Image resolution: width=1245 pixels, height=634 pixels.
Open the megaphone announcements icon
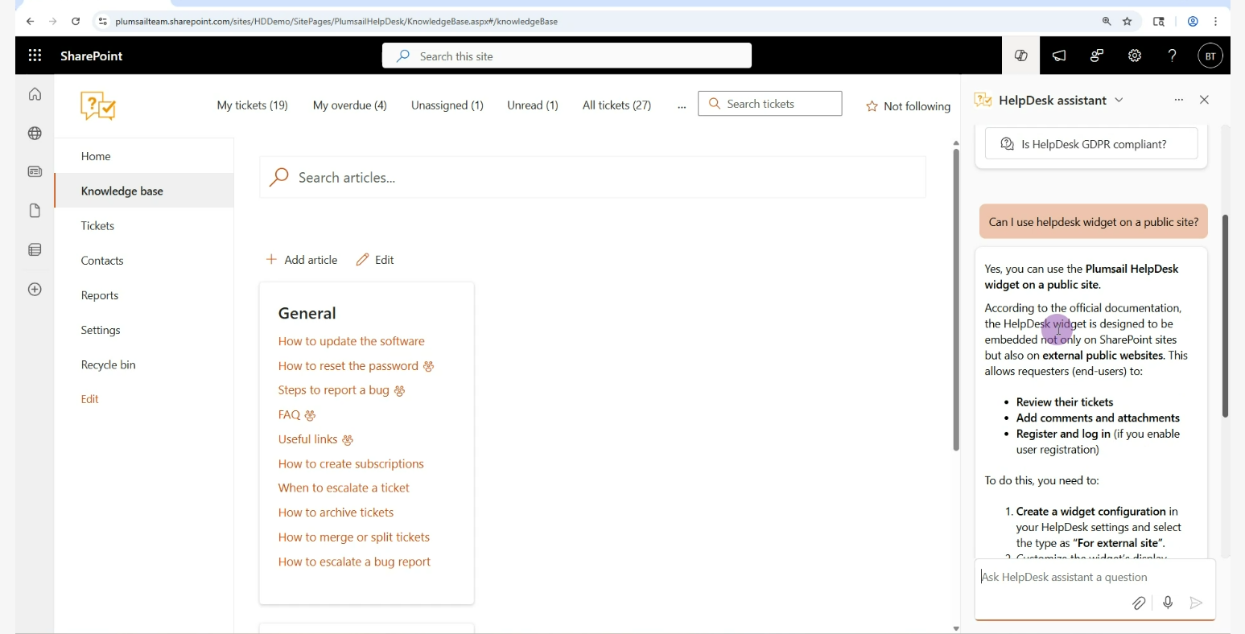(x=1059, y=56)
